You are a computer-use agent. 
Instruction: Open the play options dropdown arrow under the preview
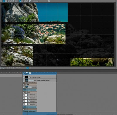pyautogui.click(x=5, y=68)
